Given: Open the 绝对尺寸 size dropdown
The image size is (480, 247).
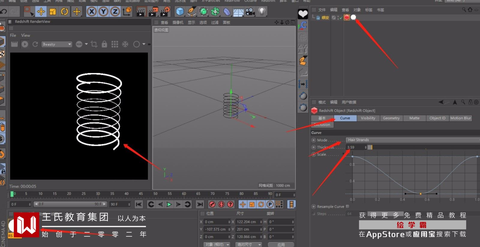Looking at the screenshot, I should tap(249, 245).
